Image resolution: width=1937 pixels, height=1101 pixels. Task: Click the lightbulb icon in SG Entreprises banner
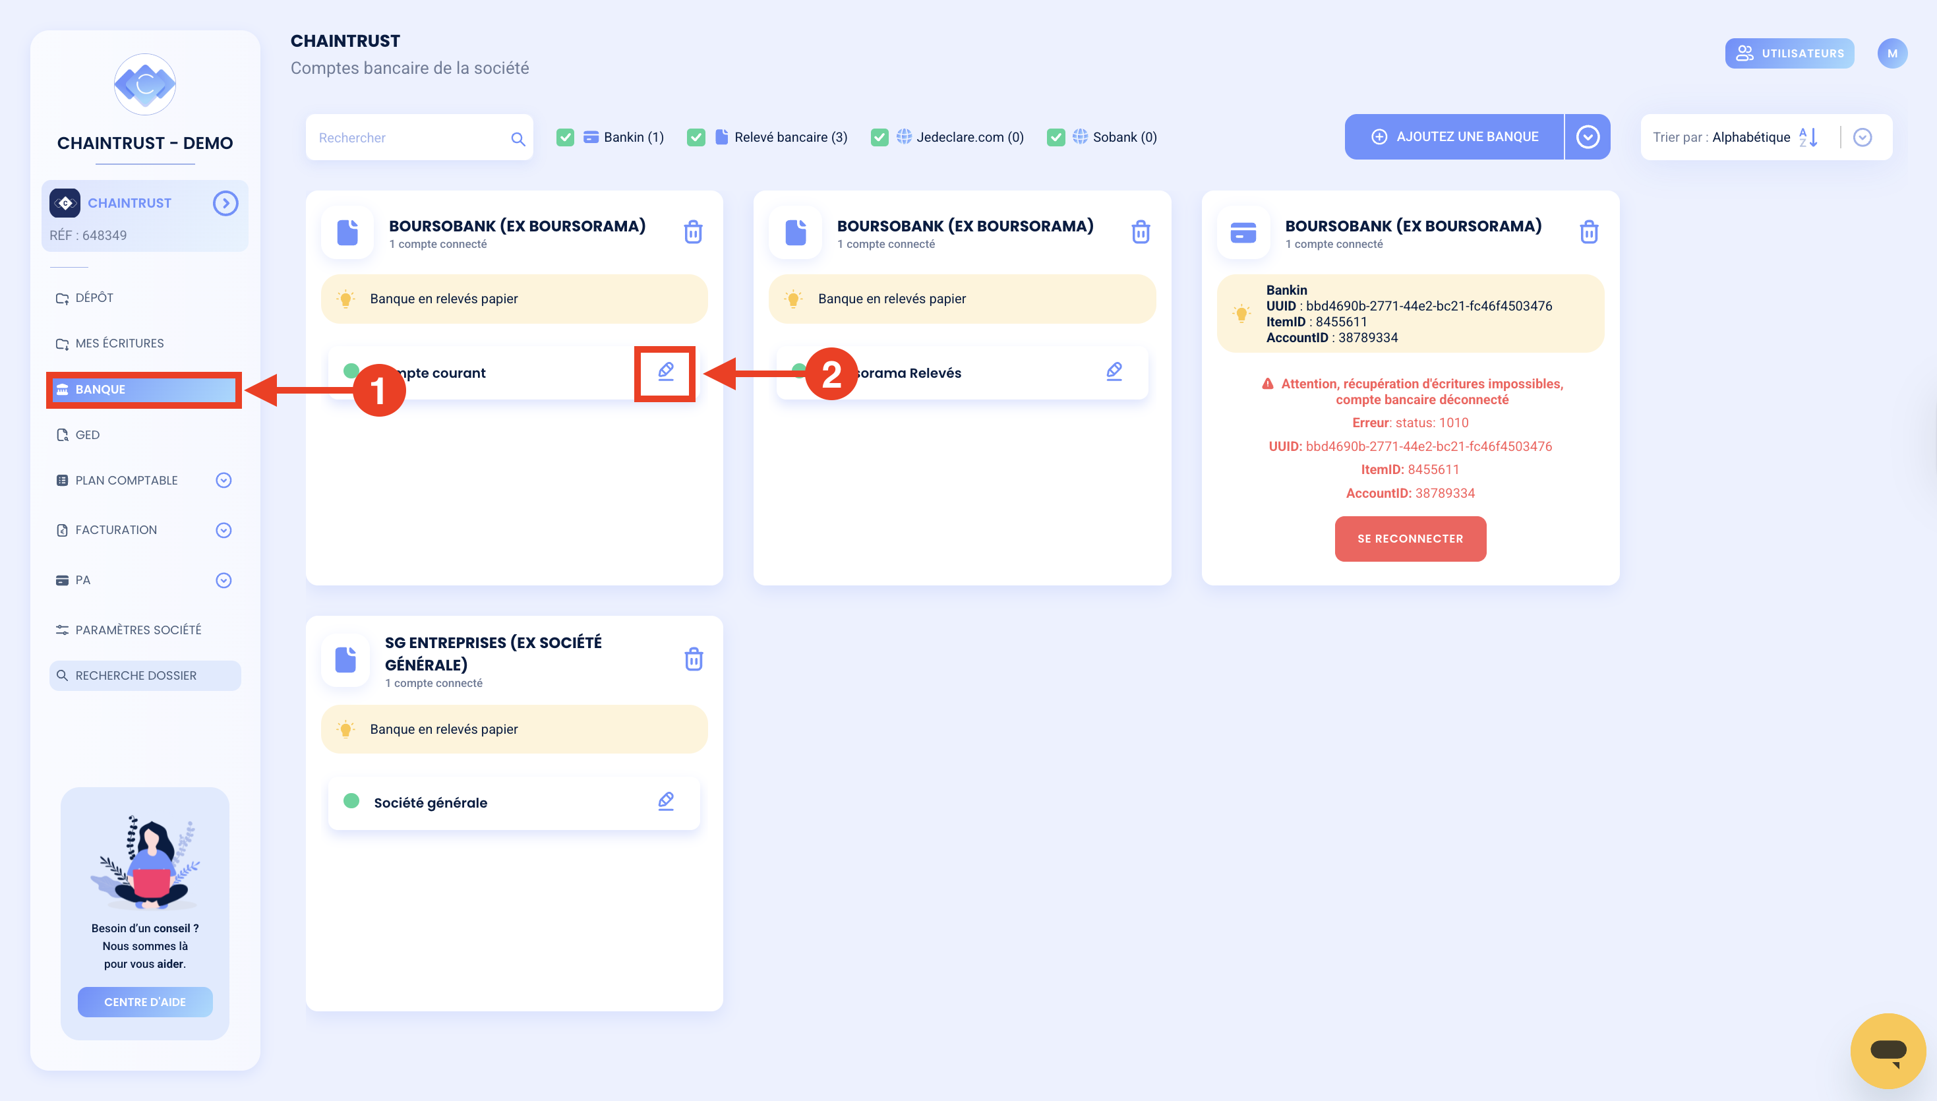[345, 729]
